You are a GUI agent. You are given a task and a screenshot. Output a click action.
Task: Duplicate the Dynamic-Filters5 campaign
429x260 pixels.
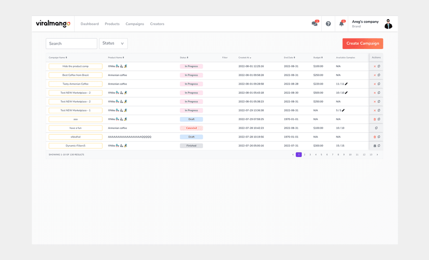tap(379, 146)
